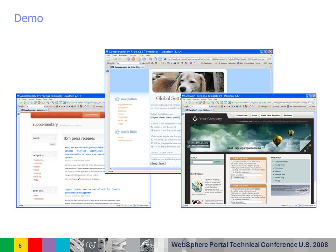Click Reset button in Global Settings
Image resolution: width=336 pixels, height=252 pixels.
[162, 163]
